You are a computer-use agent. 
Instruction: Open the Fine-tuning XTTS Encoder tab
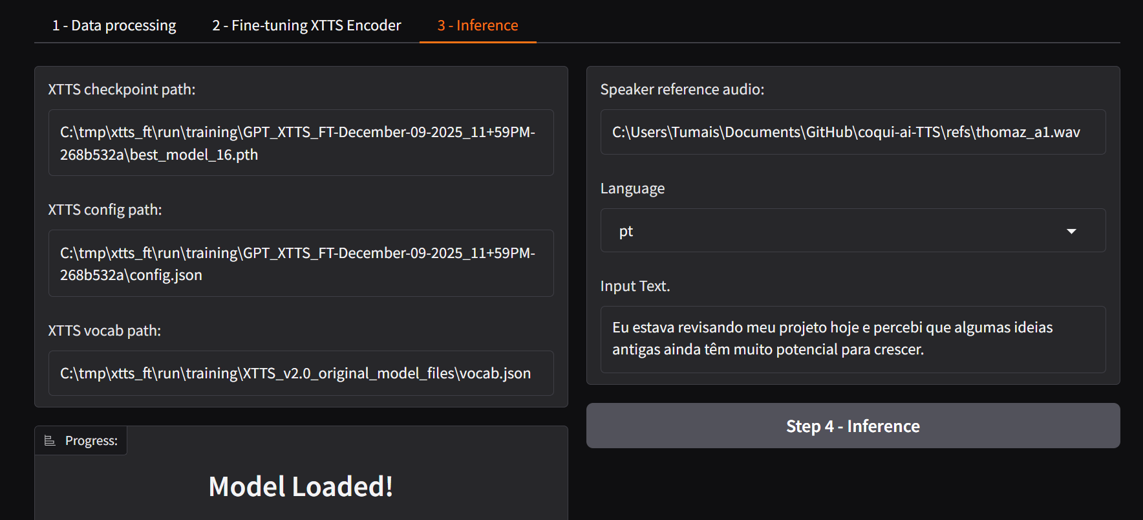click(x=306, y=25)
